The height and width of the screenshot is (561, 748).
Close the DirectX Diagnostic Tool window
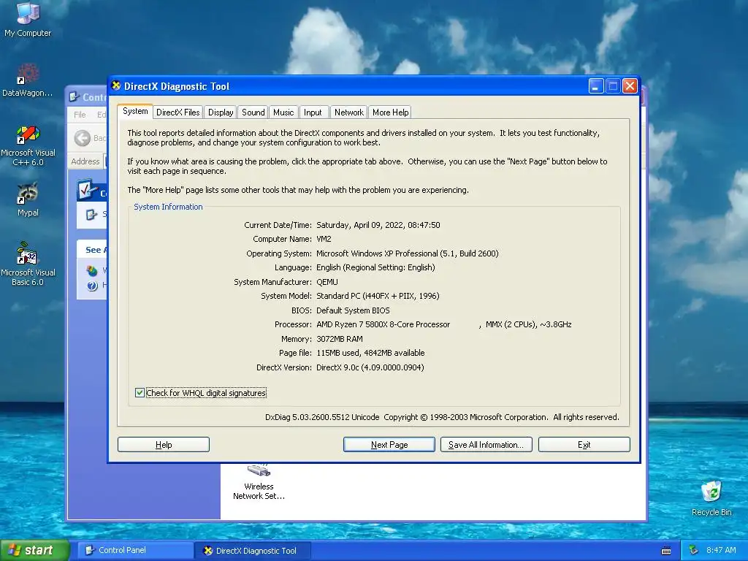tap(630, 86)
